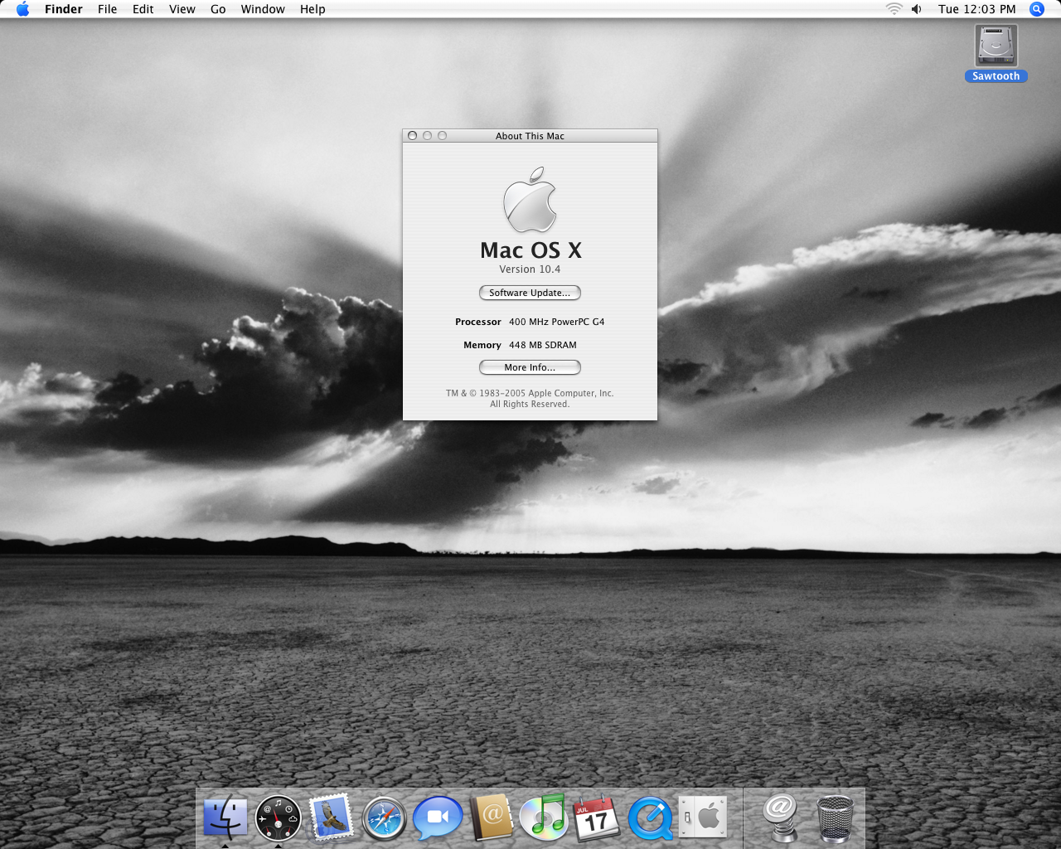Open Mail stamp icon in Dock

332,817
